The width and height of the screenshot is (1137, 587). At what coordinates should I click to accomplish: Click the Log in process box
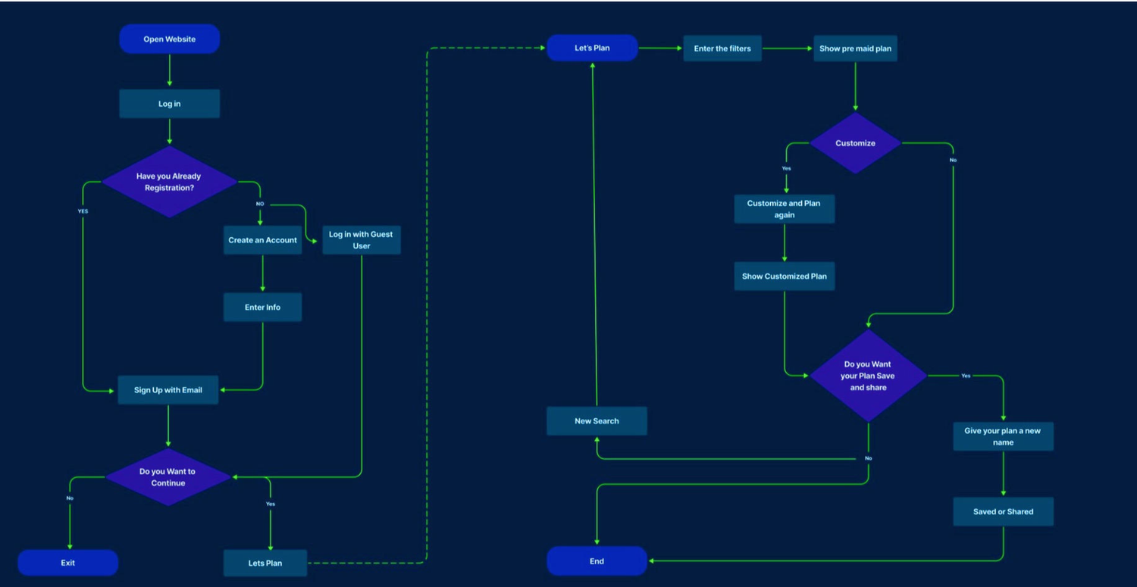pyautogui.click(x=169, y=104)
